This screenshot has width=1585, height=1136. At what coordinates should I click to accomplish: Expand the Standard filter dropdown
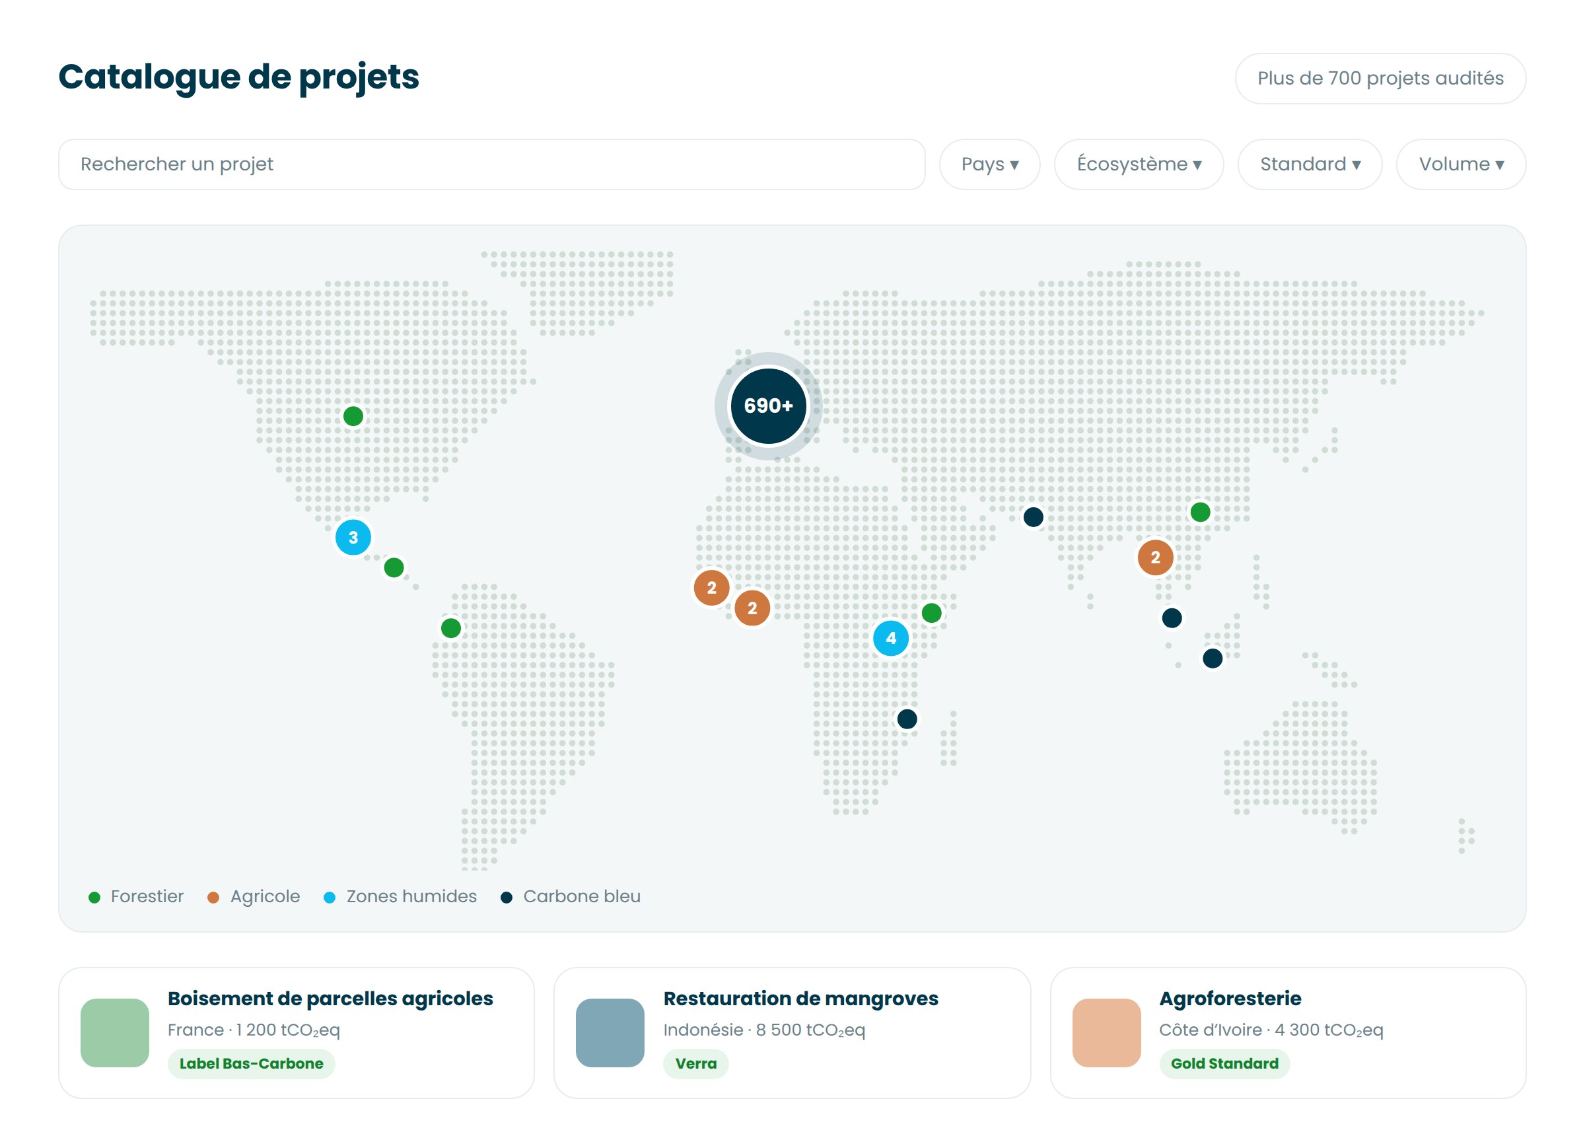pos(1310,164)
